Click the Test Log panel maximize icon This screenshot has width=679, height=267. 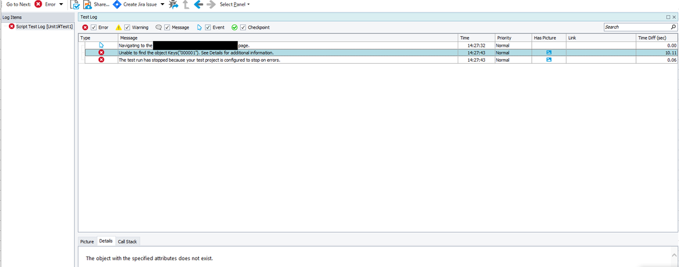tap(668, 17)
